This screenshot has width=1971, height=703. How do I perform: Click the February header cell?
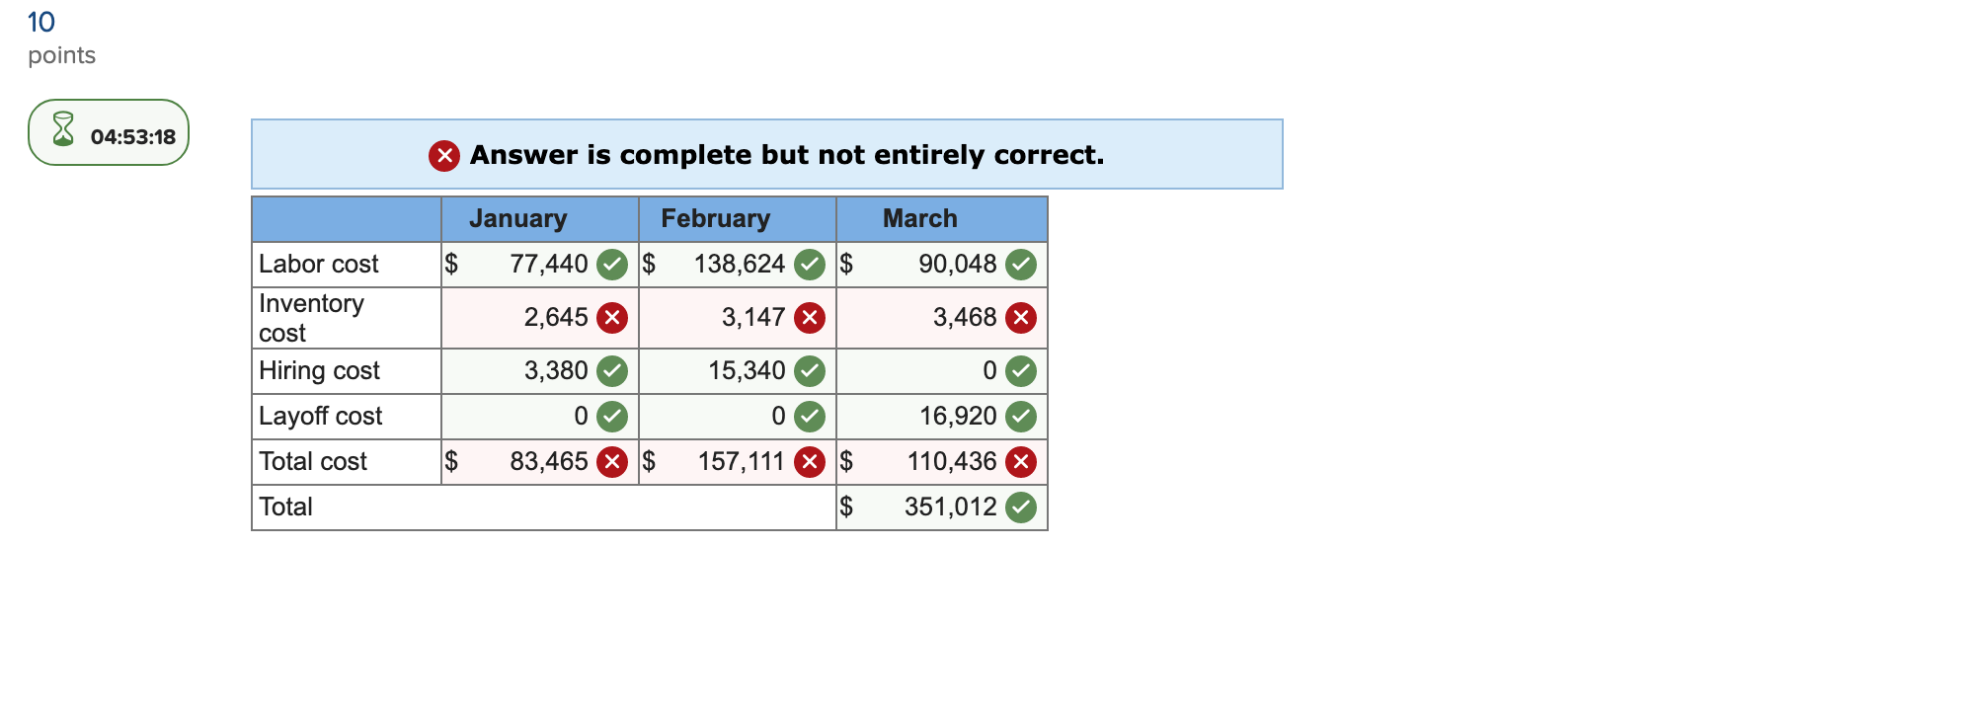click(x=715, y=218)
